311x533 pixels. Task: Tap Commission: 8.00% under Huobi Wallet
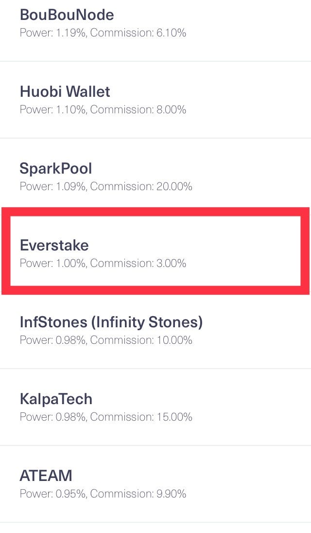coord(138,110)
